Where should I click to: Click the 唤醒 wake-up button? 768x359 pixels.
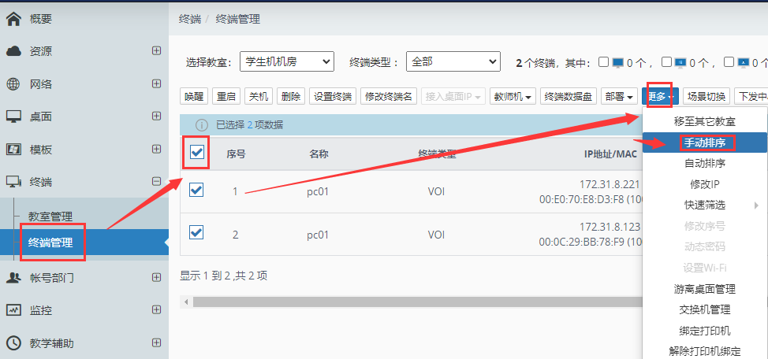[194, 96]
